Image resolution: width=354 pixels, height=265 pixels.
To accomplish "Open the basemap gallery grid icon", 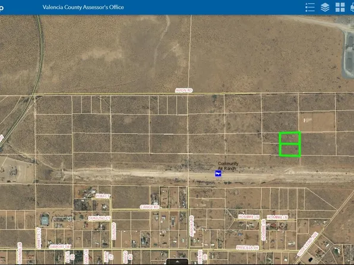I will [340, 7].
